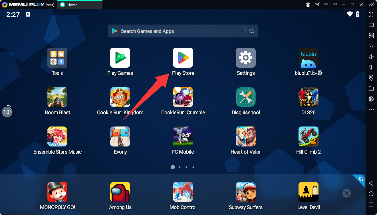Tap the Level Devil ad icon
This screenshot has width=377, height=215.
coord(309,192)
